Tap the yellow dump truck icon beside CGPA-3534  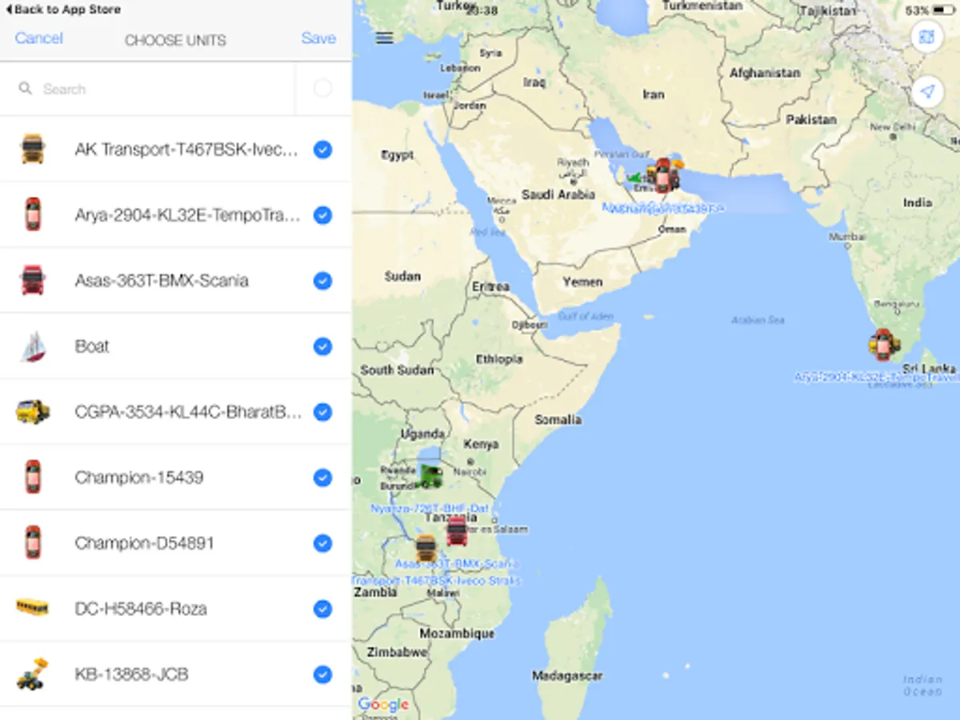point(33,412)
